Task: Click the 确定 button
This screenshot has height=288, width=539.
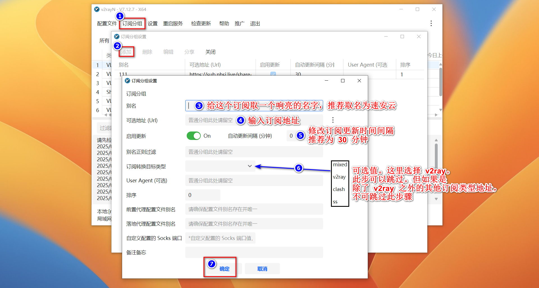Action: click(224, 269)
